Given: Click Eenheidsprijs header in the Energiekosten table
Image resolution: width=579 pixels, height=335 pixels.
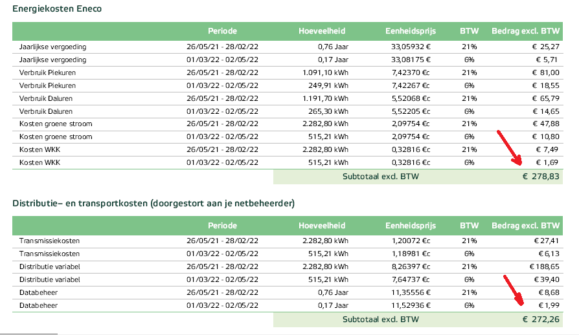Looking at the screenshot, I should pyautogui.click(x=412, y=31).
